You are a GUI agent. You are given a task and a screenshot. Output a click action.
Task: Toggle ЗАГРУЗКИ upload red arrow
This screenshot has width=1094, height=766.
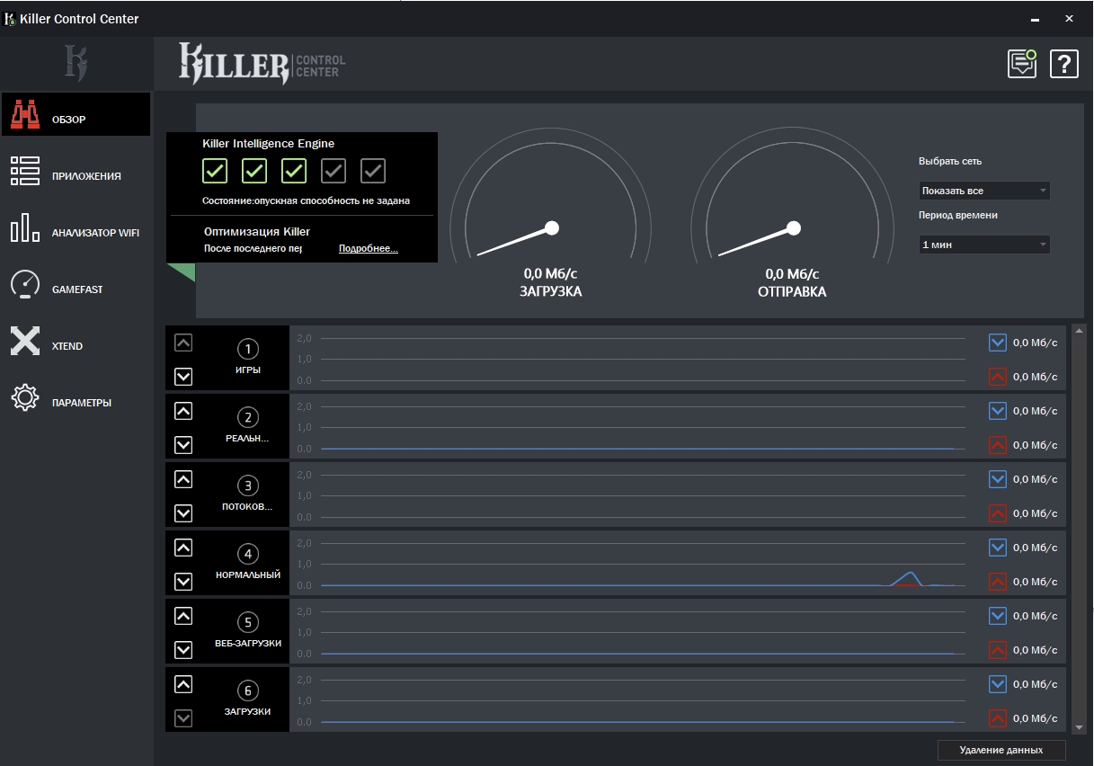point(997,718)
